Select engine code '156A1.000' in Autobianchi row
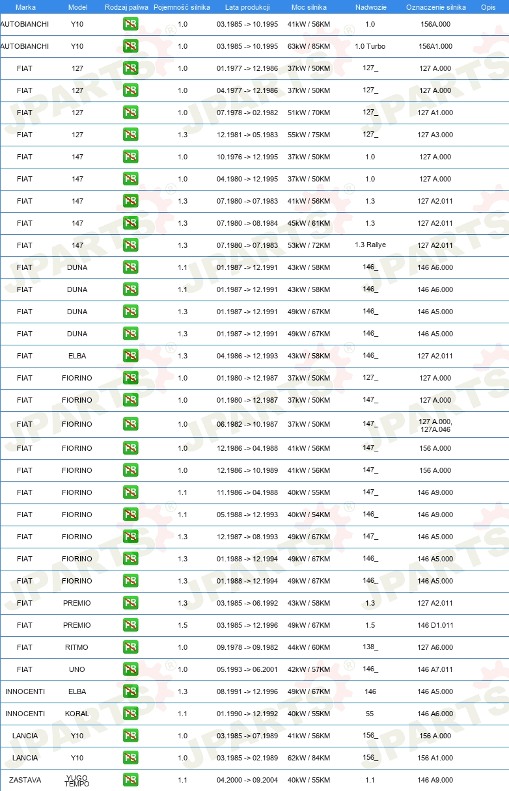509x791 pixels. pos(435,46)
